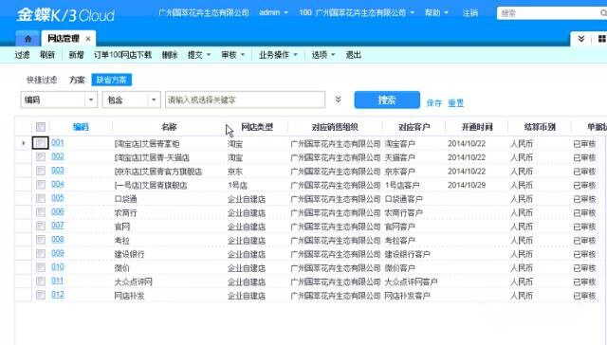Check the box for row 004
The height and width of the screenshot is (345, 607).
pos(41,185)
